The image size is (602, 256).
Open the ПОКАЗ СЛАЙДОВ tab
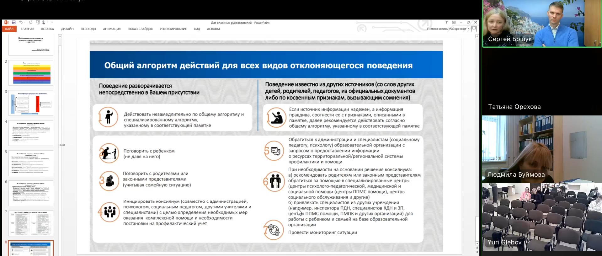140,29
